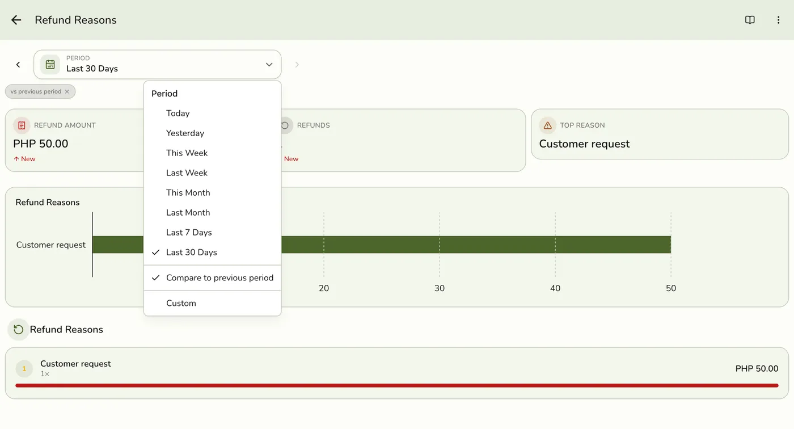Go to the next period chevron
Image resolution: width=794 pixels, height=429 pixels.
pyautogui.click(x=297, y=65)
